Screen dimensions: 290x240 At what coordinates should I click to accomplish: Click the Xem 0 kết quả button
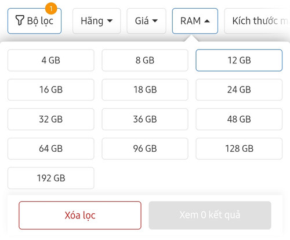(210, 215)
